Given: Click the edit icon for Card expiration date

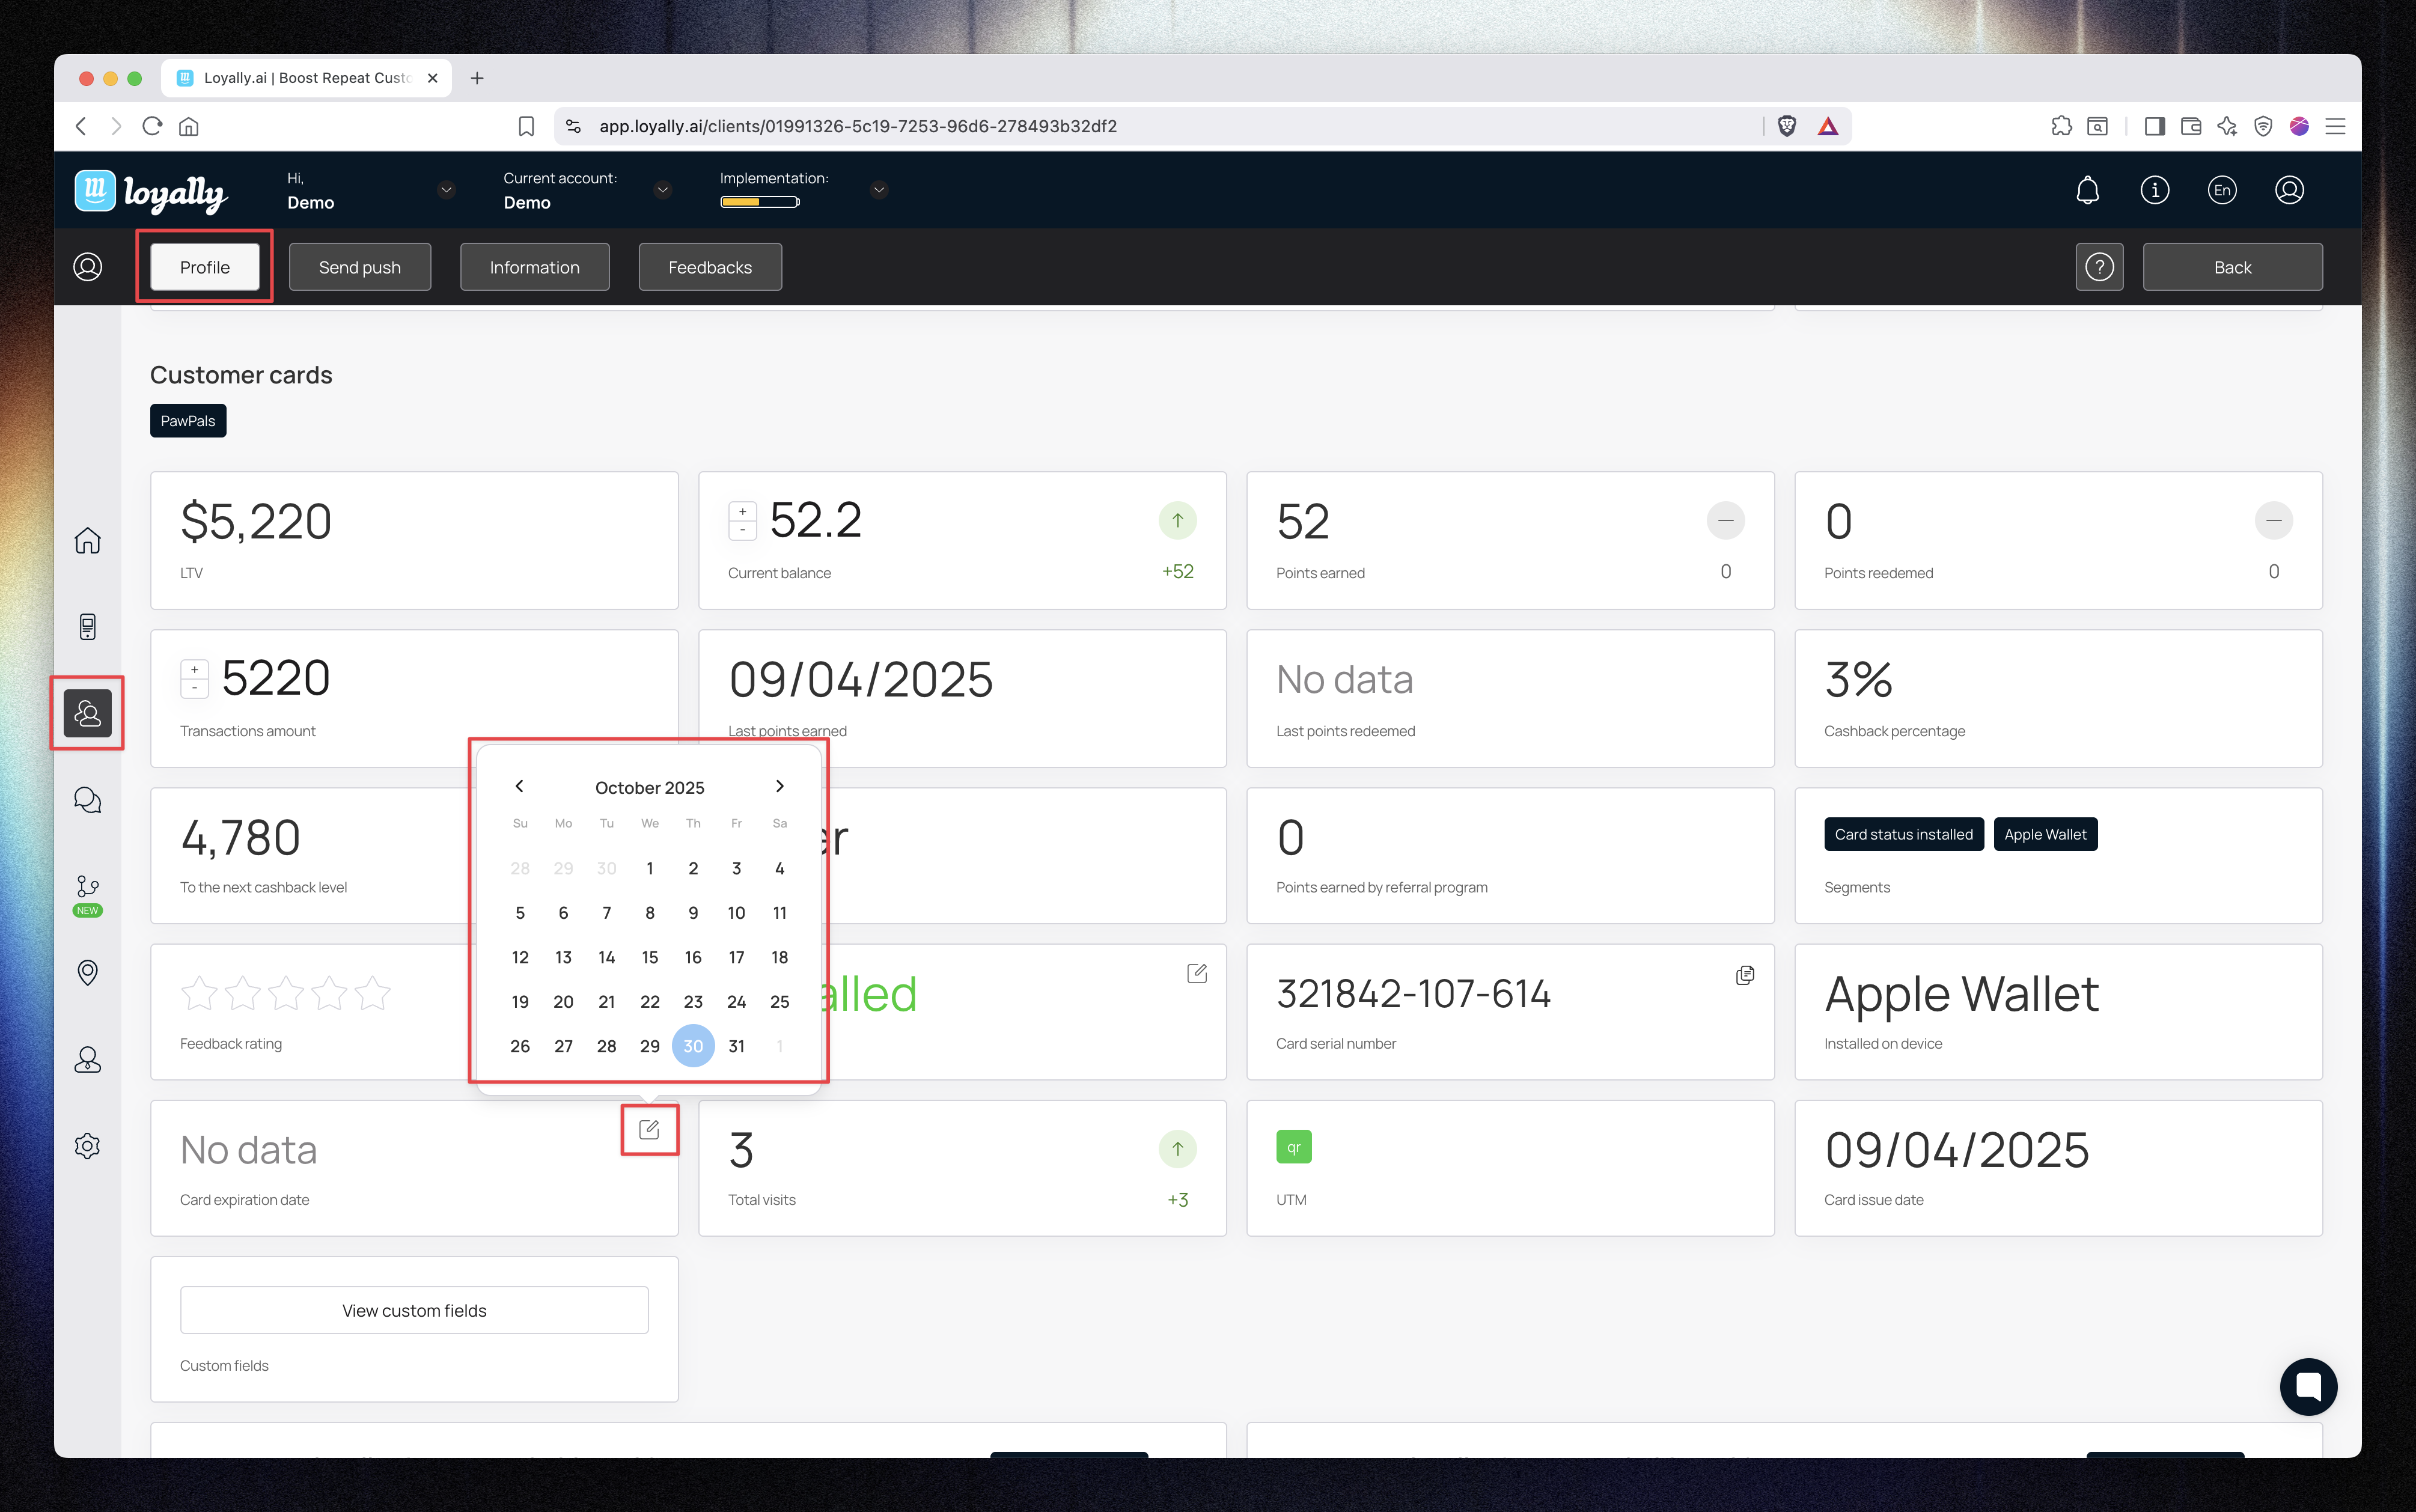Looking at the screenshot, I should [649, 1129].
